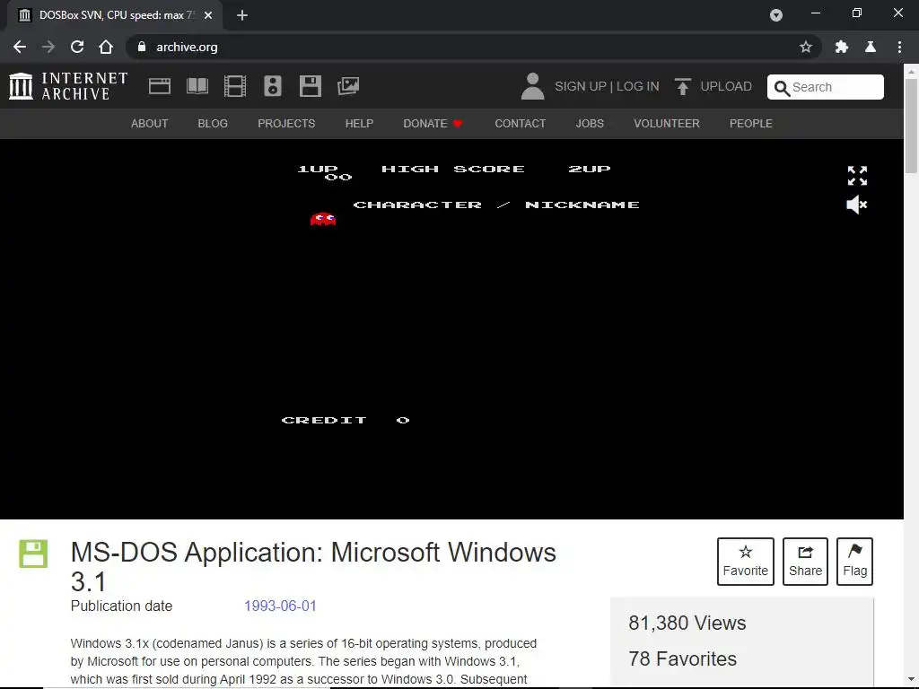Image resolution: width=919 pixels, height=689 pixels.
Task: Open a new browser tab
Action: click(242, 15)
